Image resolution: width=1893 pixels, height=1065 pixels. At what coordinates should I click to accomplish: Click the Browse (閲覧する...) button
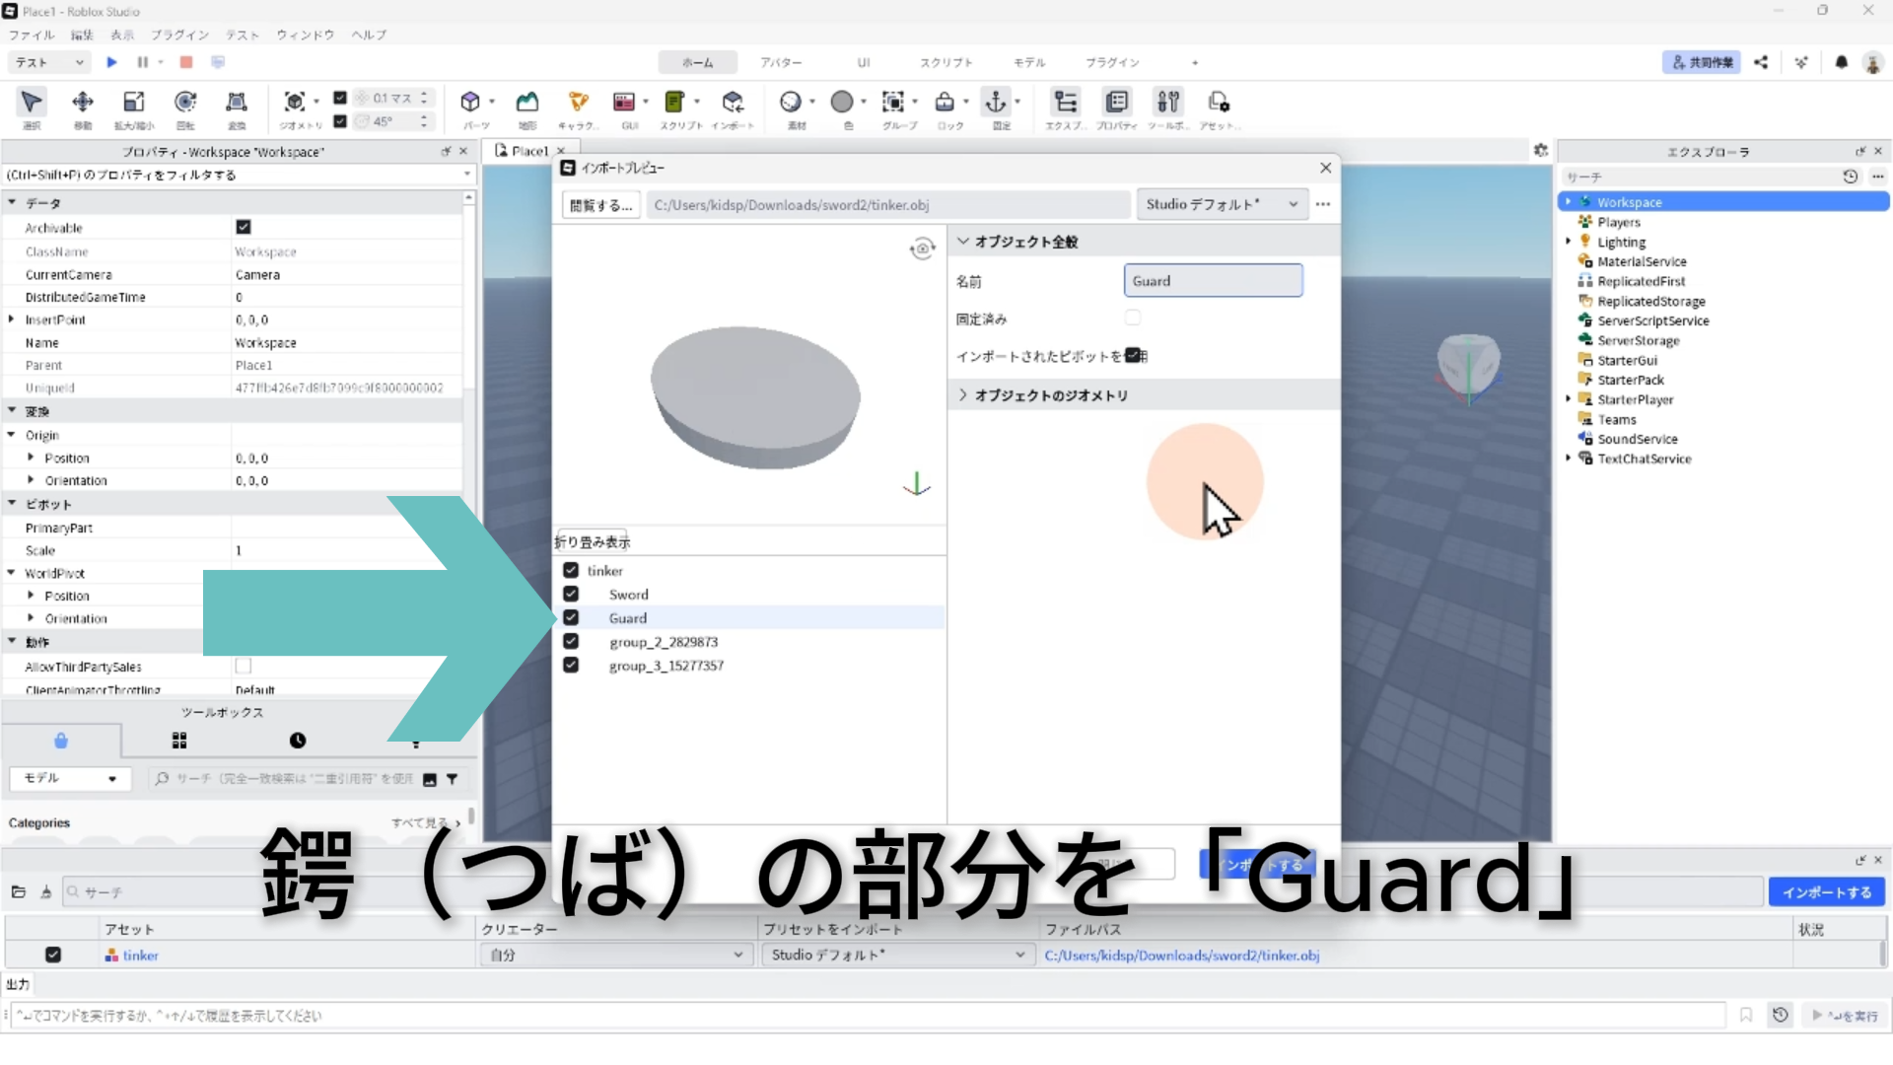coord(601,205)
